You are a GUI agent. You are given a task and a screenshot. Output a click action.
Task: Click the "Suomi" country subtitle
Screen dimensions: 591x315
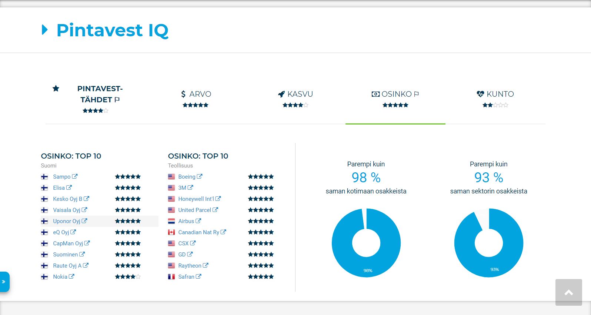pos(49,166)
